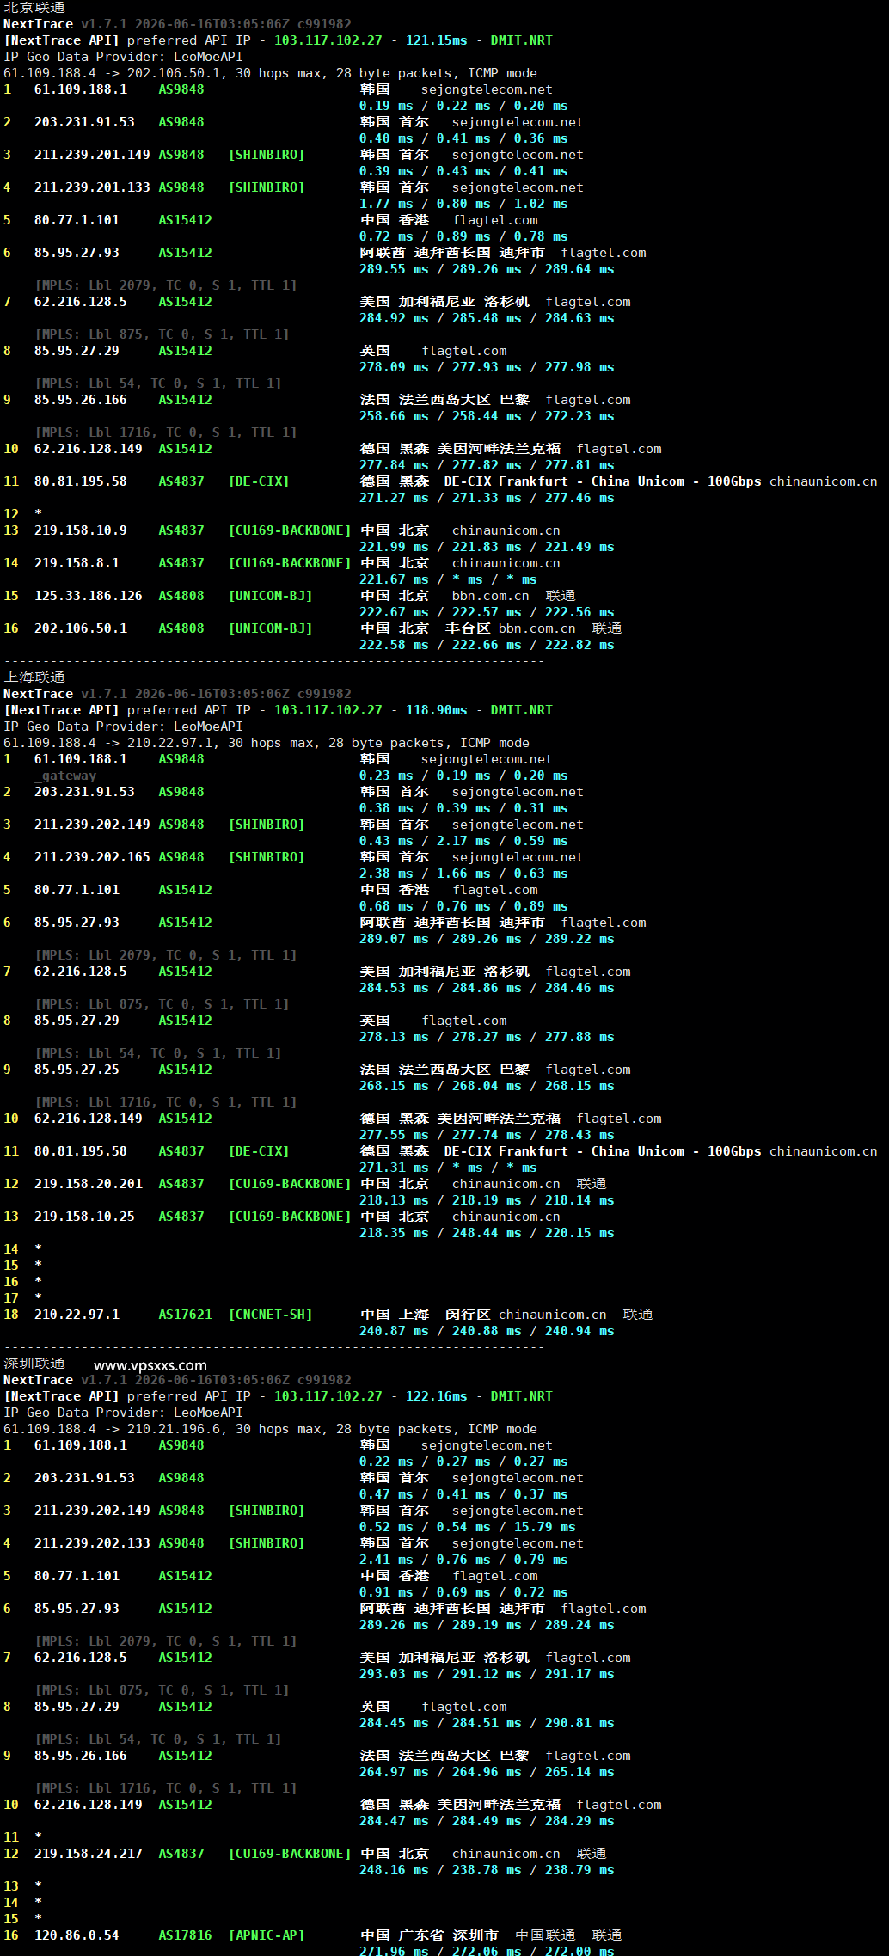
Task: Select the 15.79 ms latency
Action: pyautogui.click(x=545, y=1527)
